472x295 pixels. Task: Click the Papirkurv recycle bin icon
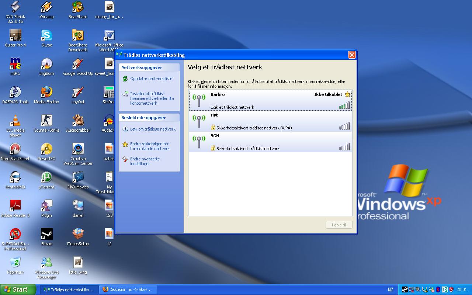point(15,265)
